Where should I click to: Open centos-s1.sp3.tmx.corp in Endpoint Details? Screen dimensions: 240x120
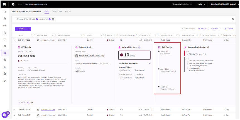tap(92, 56)
